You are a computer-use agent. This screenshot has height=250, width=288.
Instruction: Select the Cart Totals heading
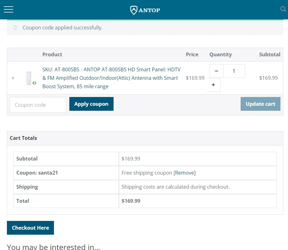coord(23,138)
